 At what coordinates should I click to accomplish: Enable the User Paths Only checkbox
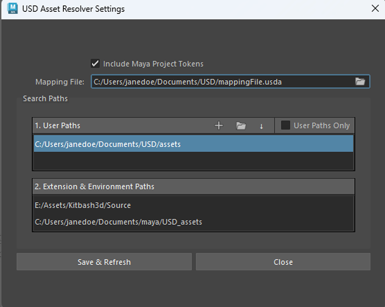(286, 125)
